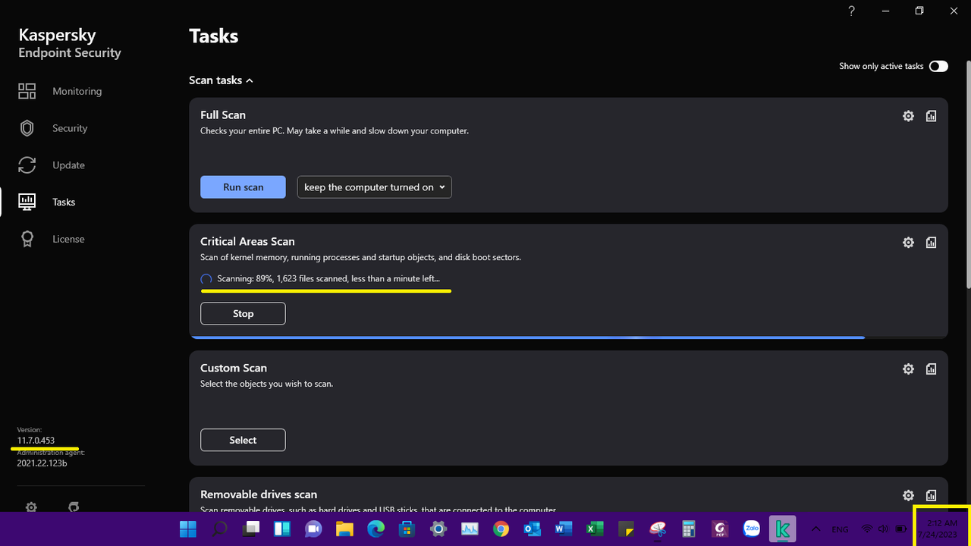The height and width of the screenshot is (546, 971).
Task: Click the support icon in sidebar bottom
Action: coord(74,506)
